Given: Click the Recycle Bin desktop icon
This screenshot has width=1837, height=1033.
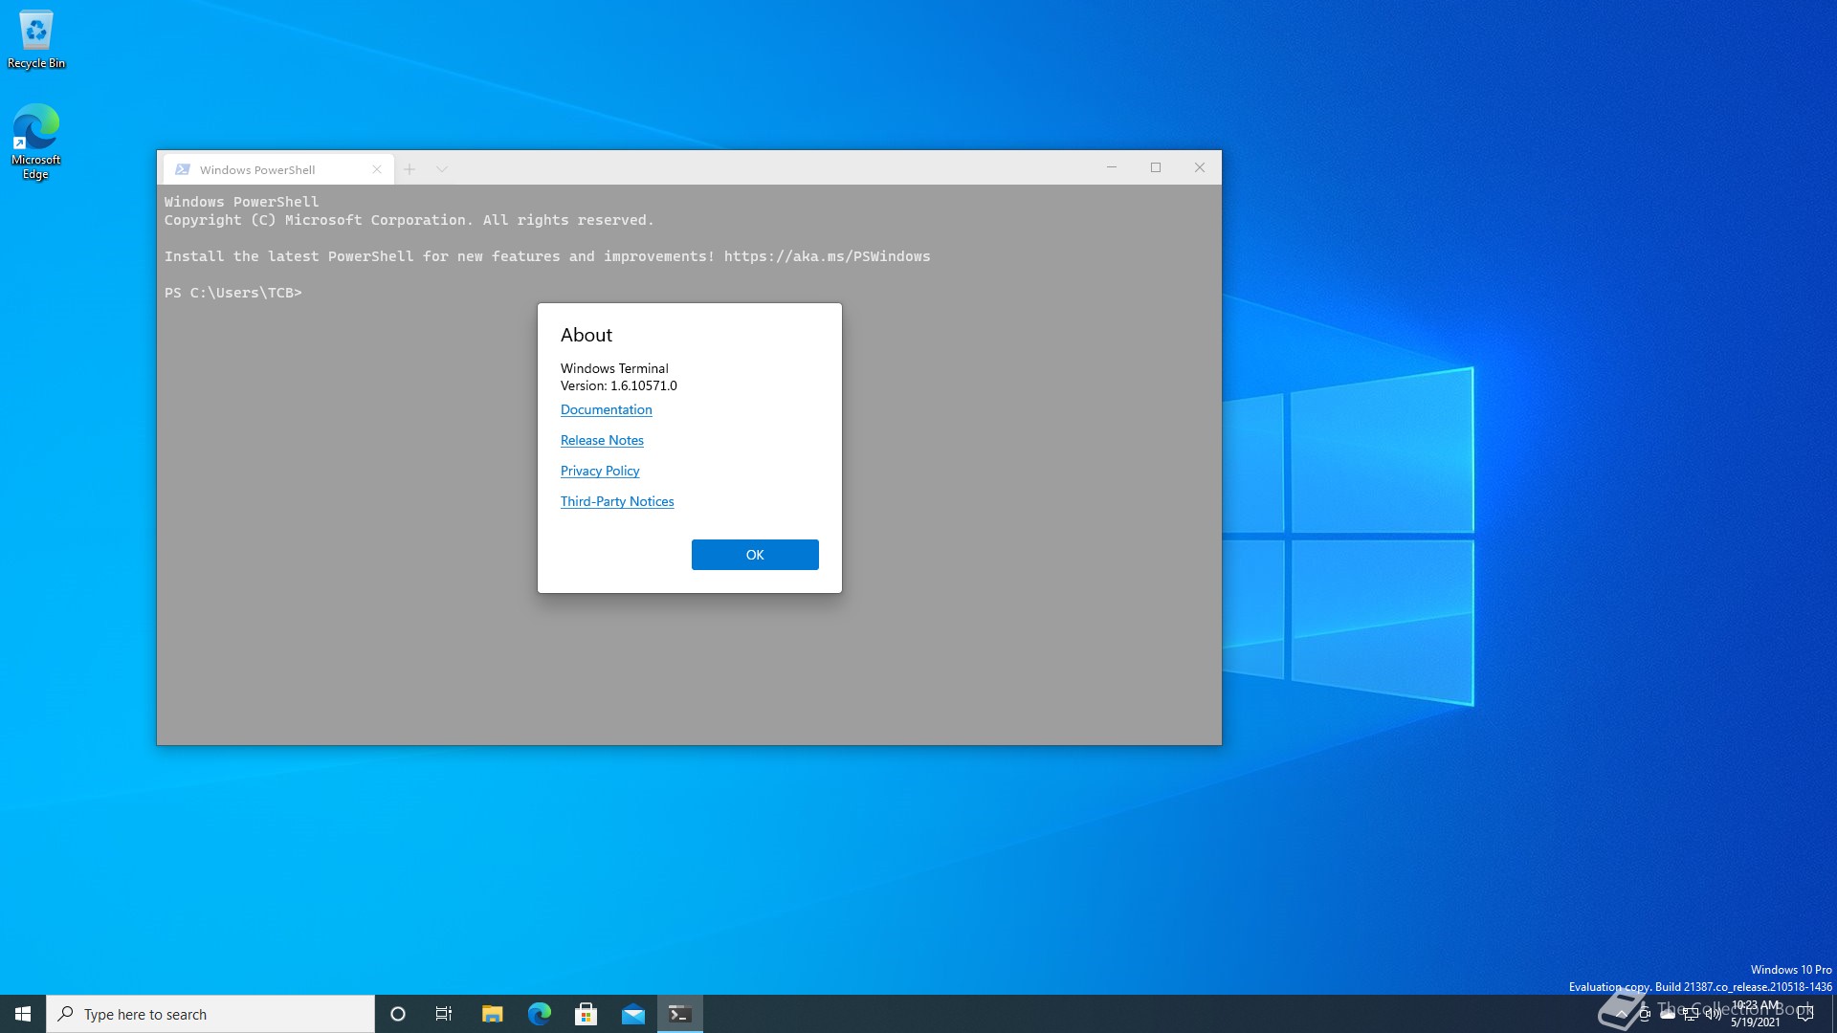Looking at the screenshot, I should pyautogui.click(x=36, y=39).
